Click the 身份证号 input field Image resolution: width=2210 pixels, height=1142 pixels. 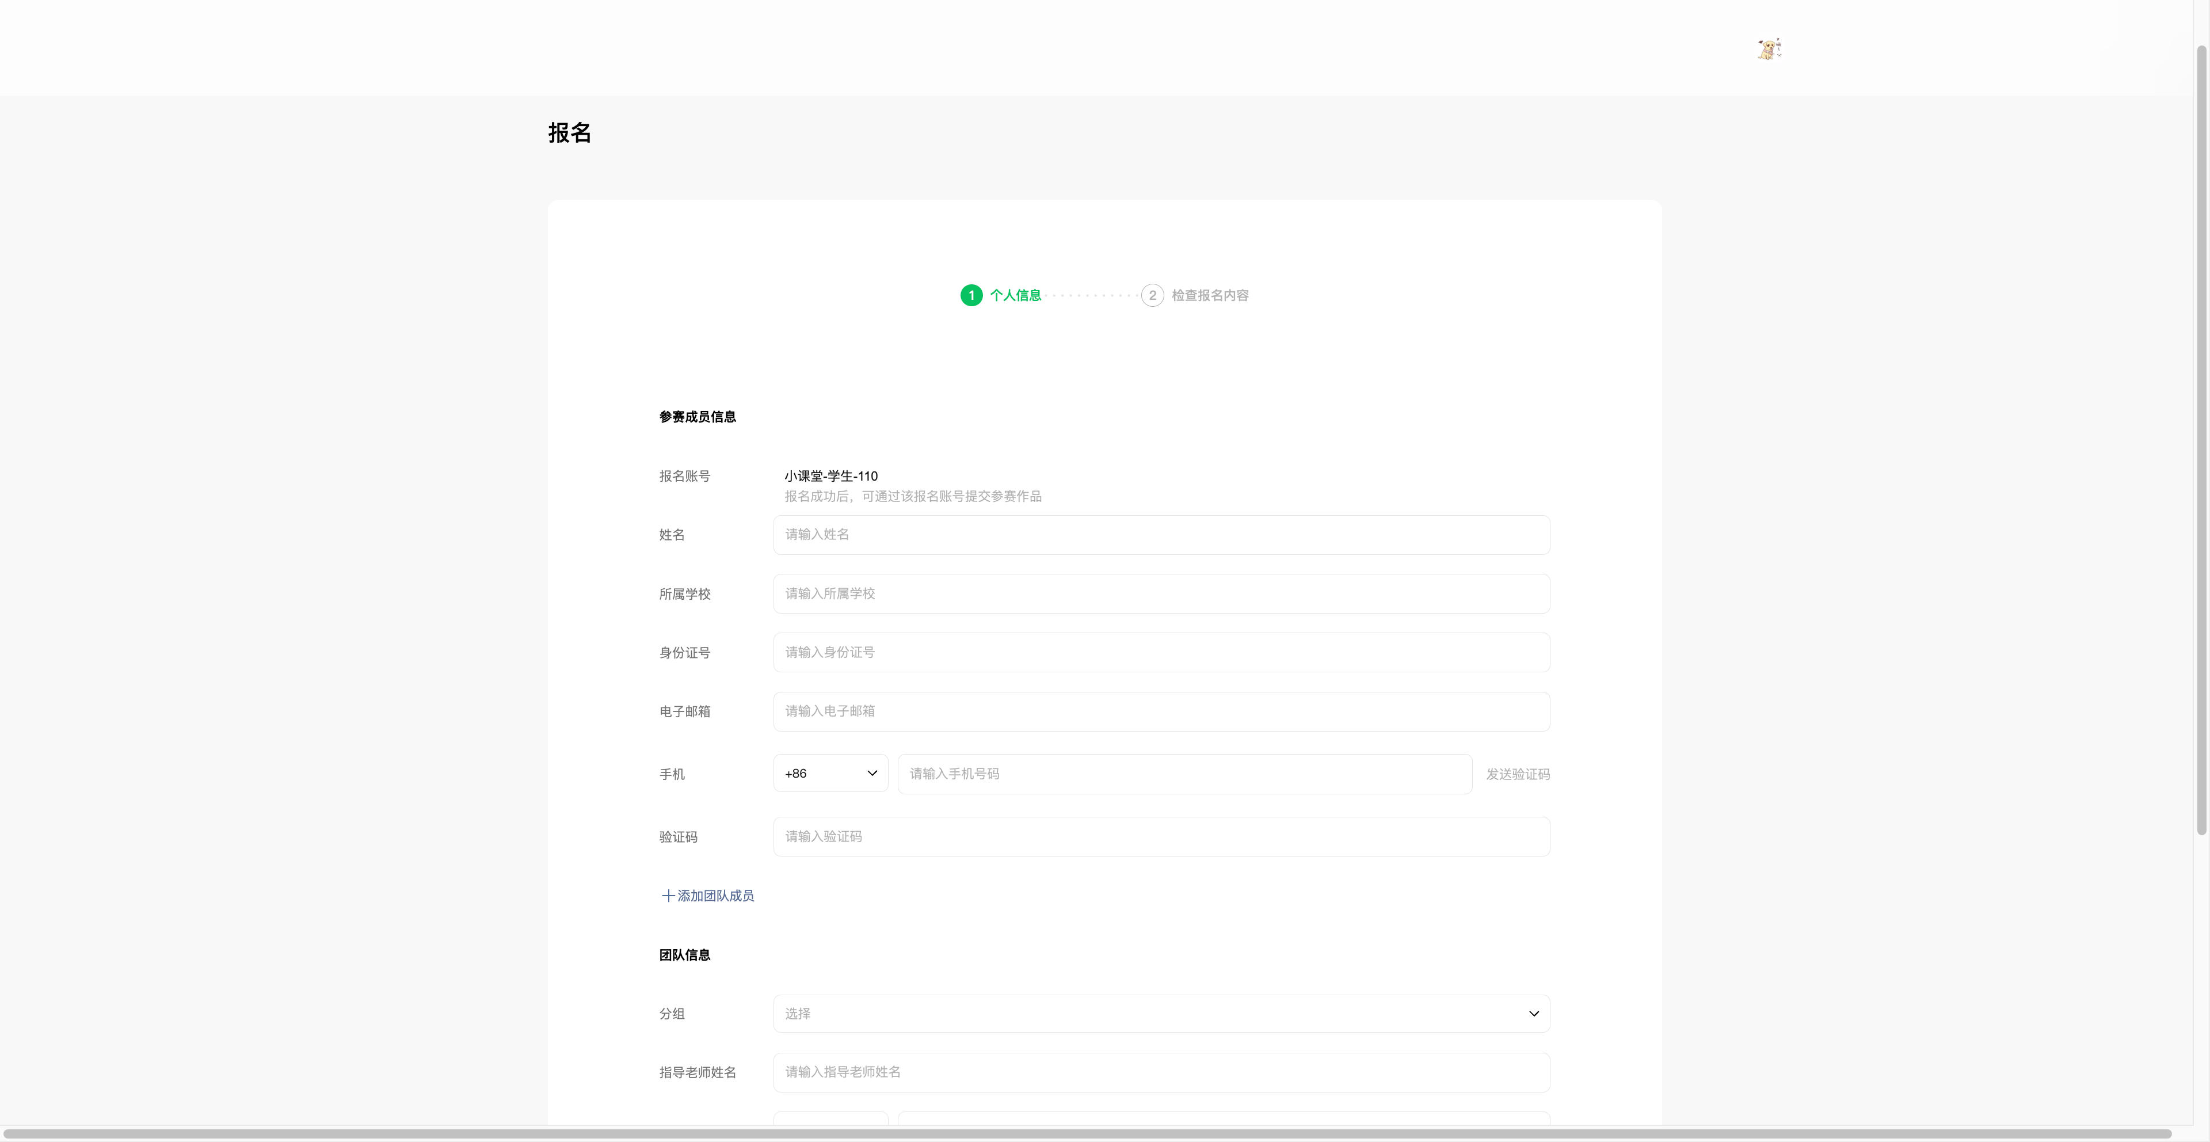[x=1160, y=652]
